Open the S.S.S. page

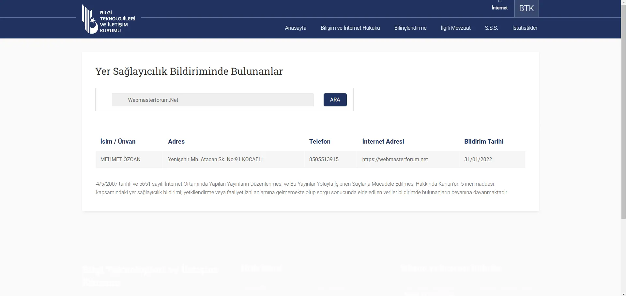[x=491, y=28]
